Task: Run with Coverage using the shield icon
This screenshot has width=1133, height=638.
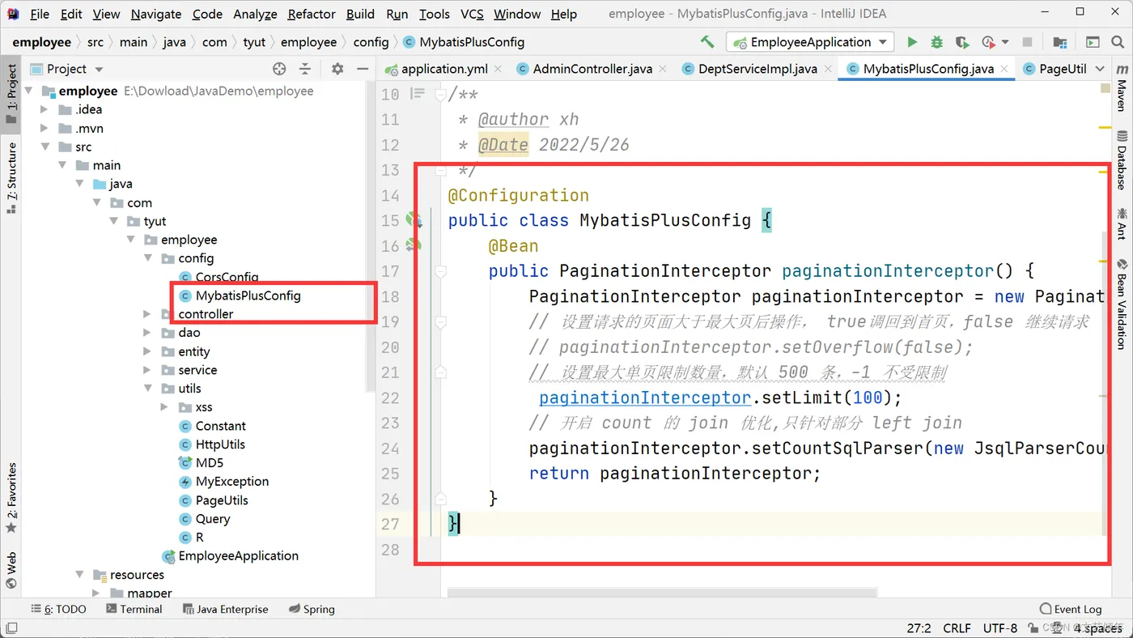Action: tap(961, 42)
